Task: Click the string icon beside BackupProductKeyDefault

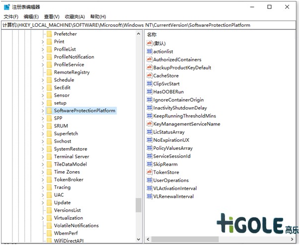Action: point(149,67)
